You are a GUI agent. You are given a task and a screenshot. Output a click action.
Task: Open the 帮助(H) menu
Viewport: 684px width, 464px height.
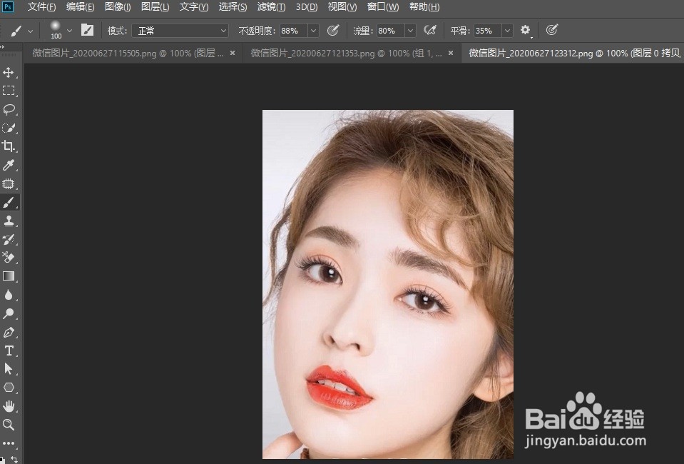coord(424,7)
